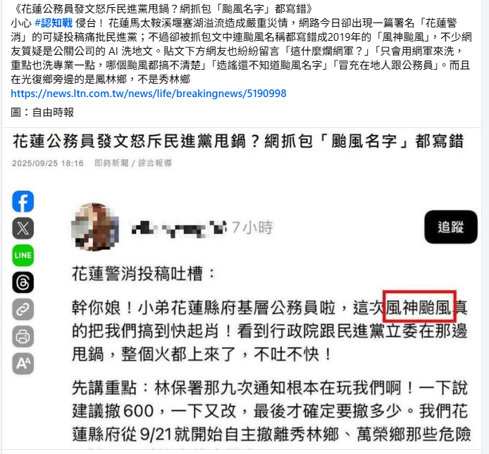Click the pixelated profile avatar
Image resolution: width=489 pixels, height=454 pixels.
pos(95,227)
